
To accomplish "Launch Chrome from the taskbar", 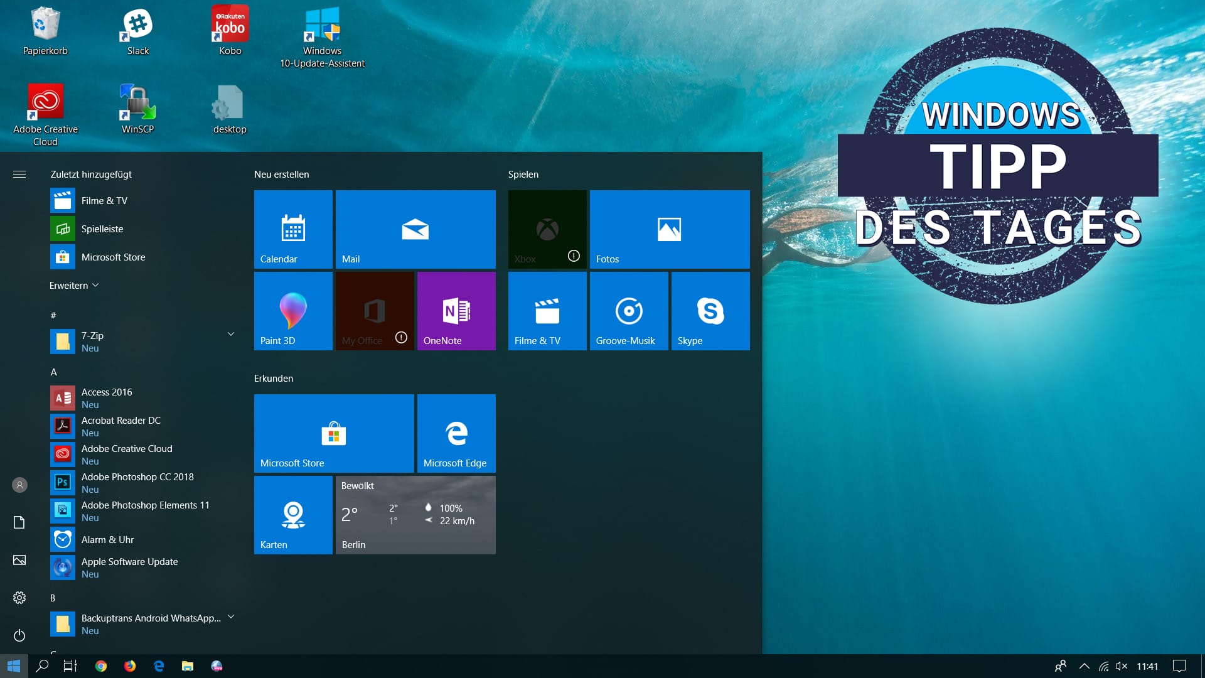I will (x=101, y=666).
